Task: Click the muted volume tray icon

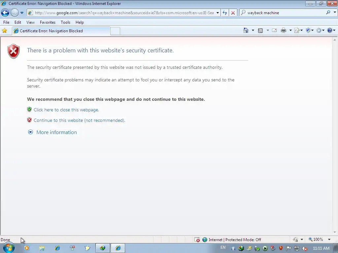Action: pyautogui.click(x=305, y=248)
